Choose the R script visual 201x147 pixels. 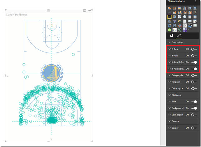click(174, 26)
